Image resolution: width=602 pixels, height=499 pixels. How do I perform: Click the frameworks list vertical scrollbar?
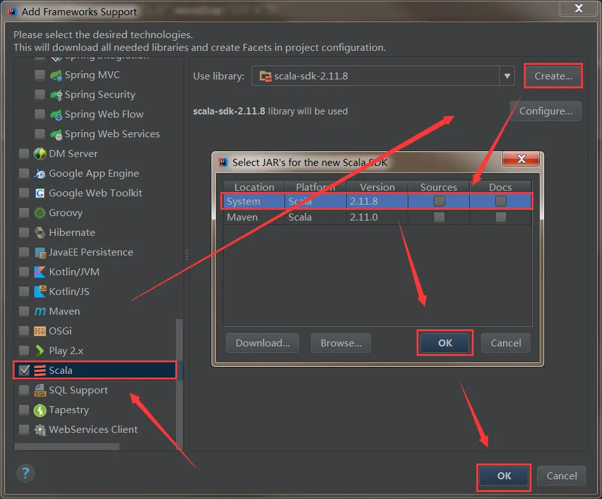(x=179, y=385)
